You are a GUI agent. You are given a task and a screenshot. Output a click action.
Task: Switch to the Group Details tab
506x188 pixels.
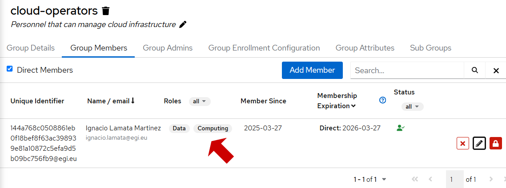[31, 48]
